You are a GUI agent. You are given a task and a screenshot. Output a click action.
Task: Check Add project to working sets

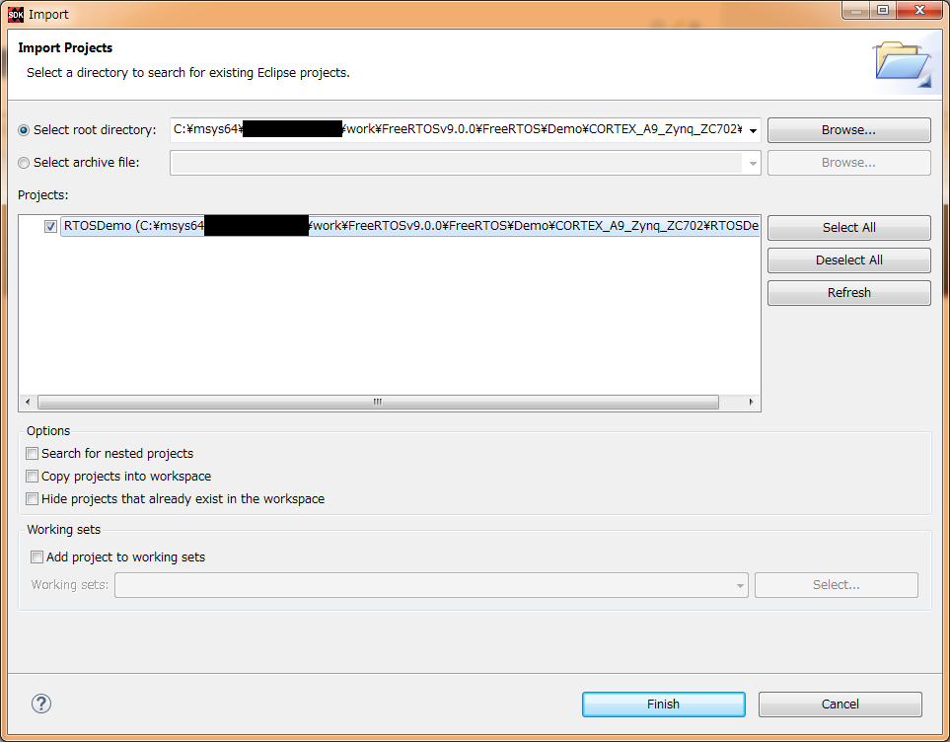(x=37, y=556)
